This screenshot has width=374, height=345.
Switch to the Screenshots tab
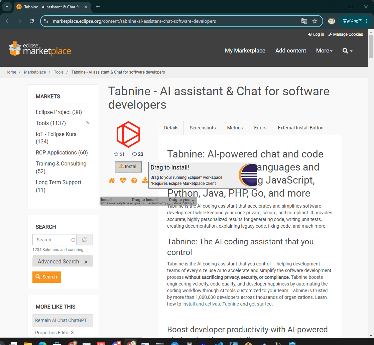203,128
